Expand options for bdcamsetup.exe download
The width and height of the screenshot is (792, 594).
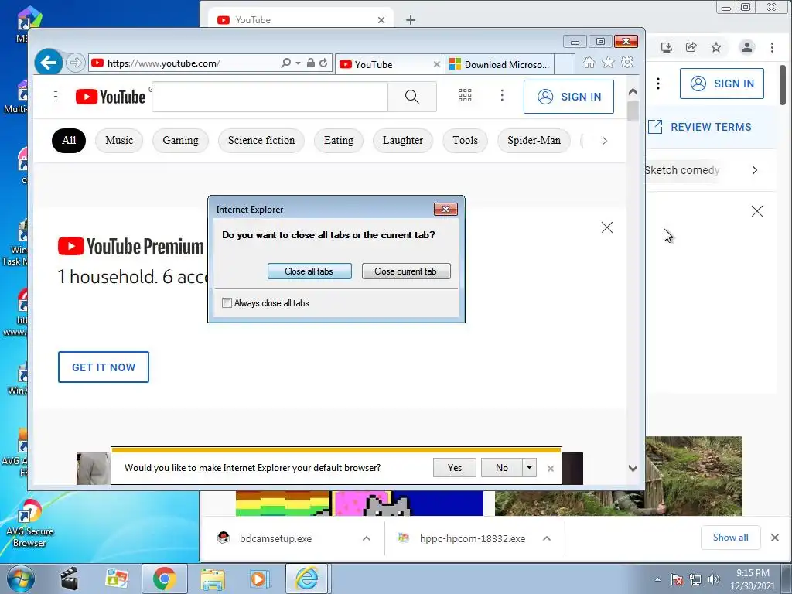point(366,538)
